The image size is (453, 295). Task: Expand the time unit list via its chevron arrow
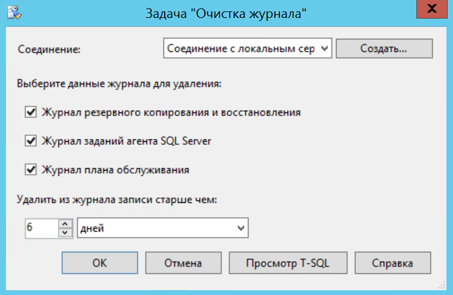(241, 228)
